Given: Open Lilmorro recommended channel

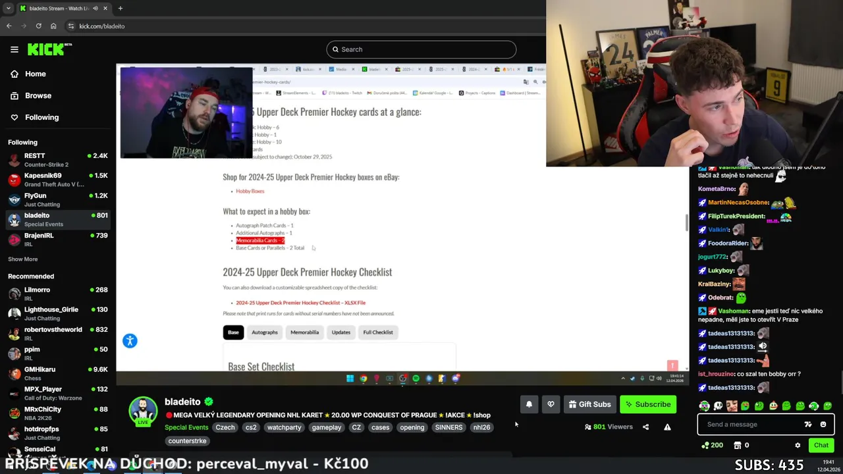Looking at the screenshot, I should point(58,294).
